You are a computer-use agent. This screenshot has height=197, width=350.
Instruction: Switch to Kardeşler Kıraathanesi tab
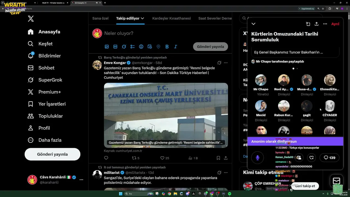coord(171,18)
